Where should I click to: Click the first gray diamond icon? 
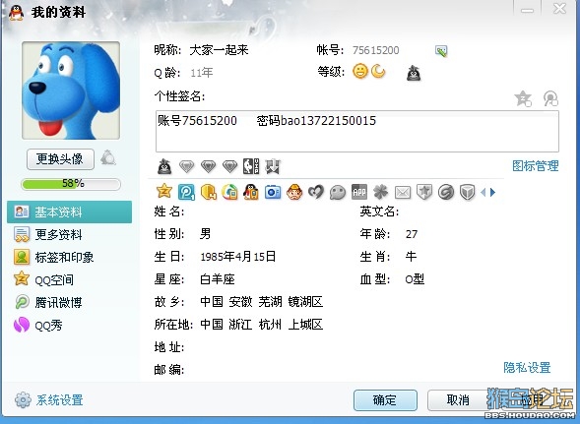186,166
